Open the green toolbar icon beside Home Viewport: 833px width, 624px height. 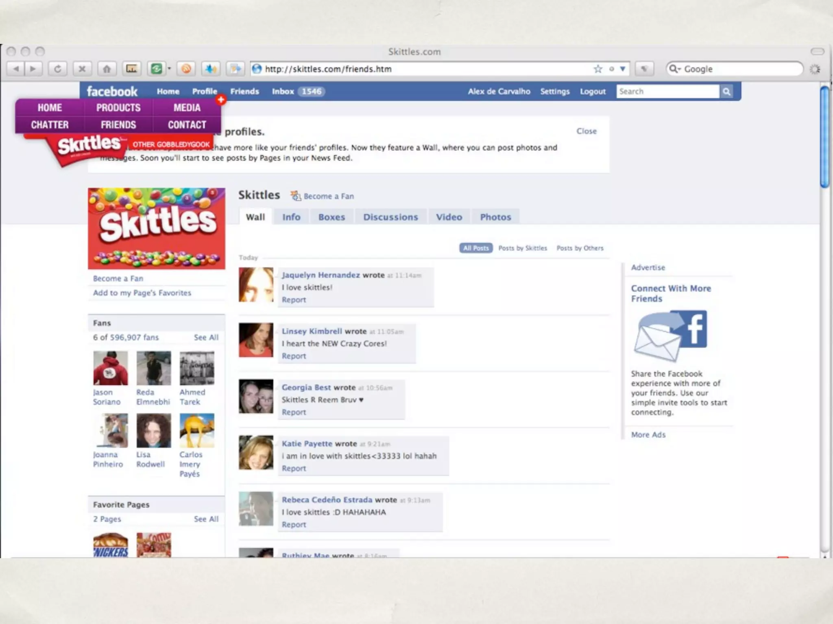click(x=157, y=69)
